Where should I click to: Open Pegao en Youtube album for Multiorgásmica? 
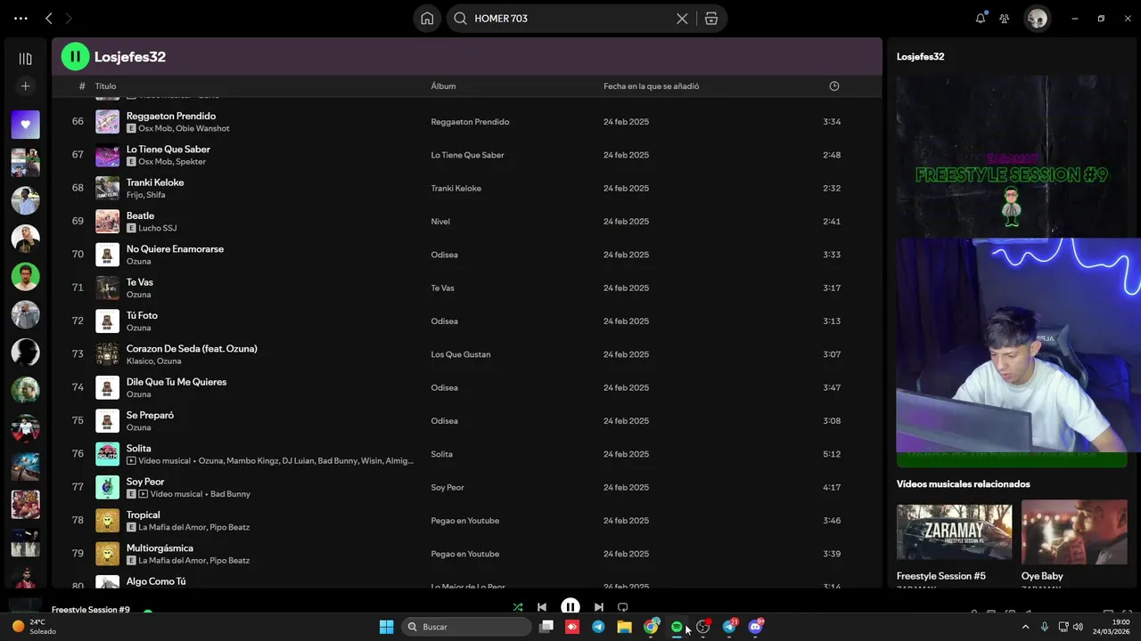tap(464, 554)
